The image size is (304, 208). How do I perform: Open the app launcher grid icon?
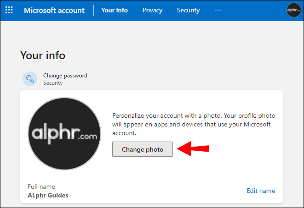[x=9, y=10]
